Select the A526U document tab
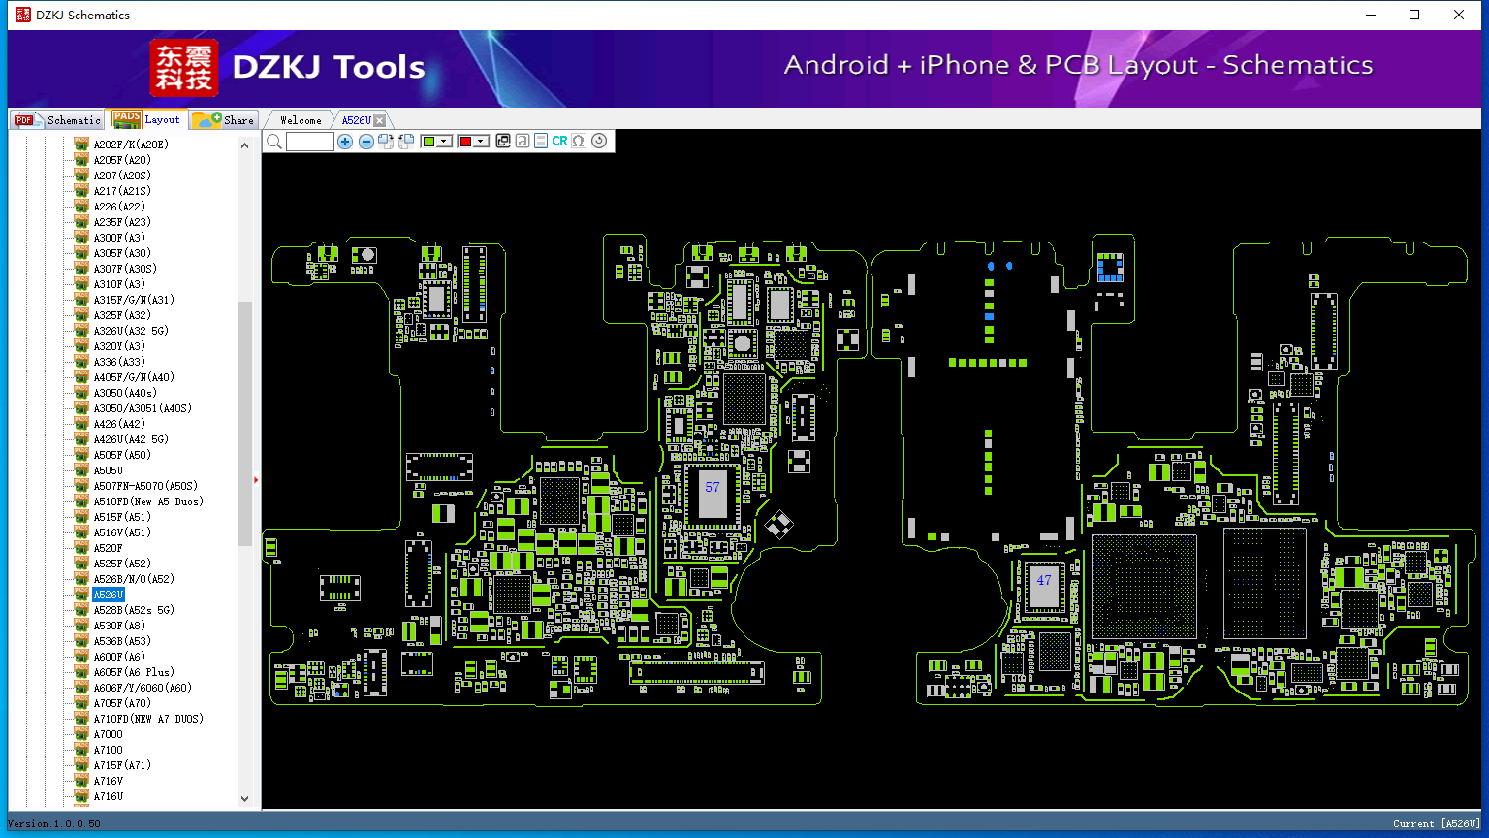Image resolution: width=1489 pixels, height=838 pixels. click(x=356, y=120)
